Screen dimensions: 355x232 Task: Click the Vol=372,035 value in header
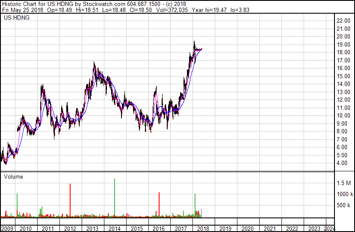coord(172,10)
